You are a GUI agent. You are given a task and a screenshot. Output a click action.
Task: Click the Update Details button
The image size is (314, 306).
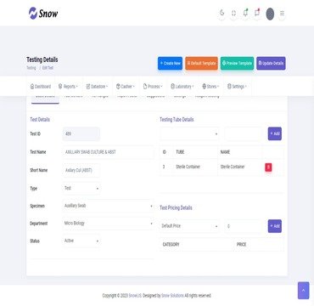pos(271,63)
